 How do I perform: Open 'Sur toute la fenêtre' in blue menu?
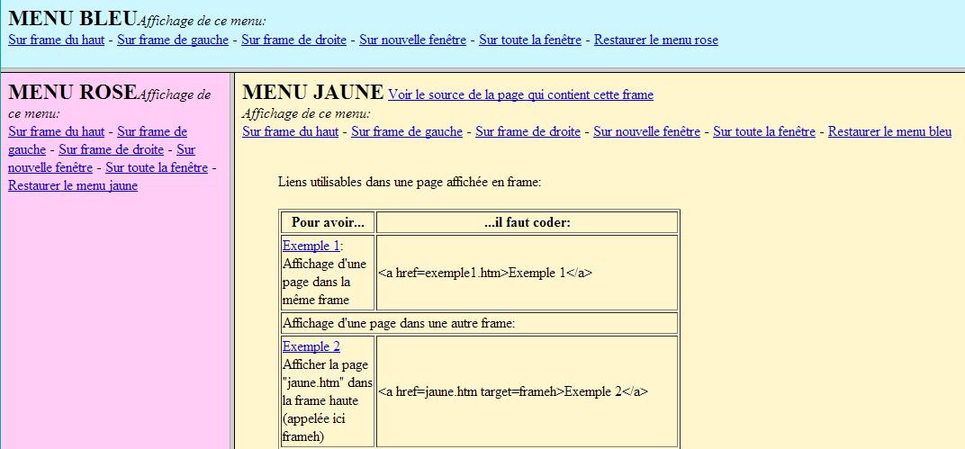point(529,40)
